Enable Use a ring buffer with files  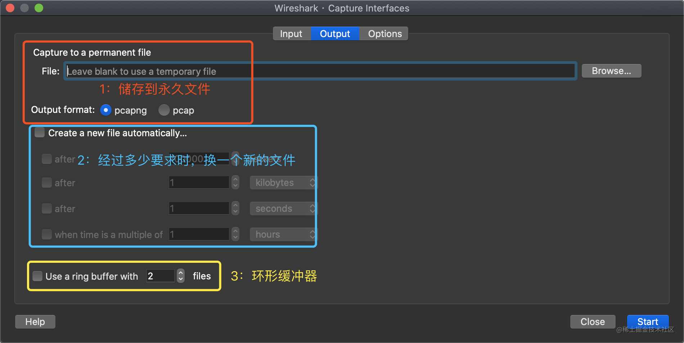click(x=37, y=276)
